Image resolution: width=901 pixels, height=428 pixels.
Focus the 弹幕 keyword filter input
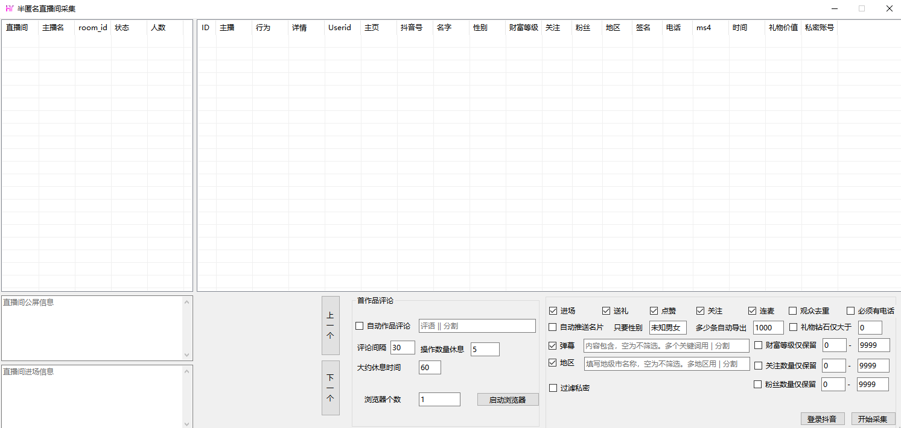(x=666, y=346)
